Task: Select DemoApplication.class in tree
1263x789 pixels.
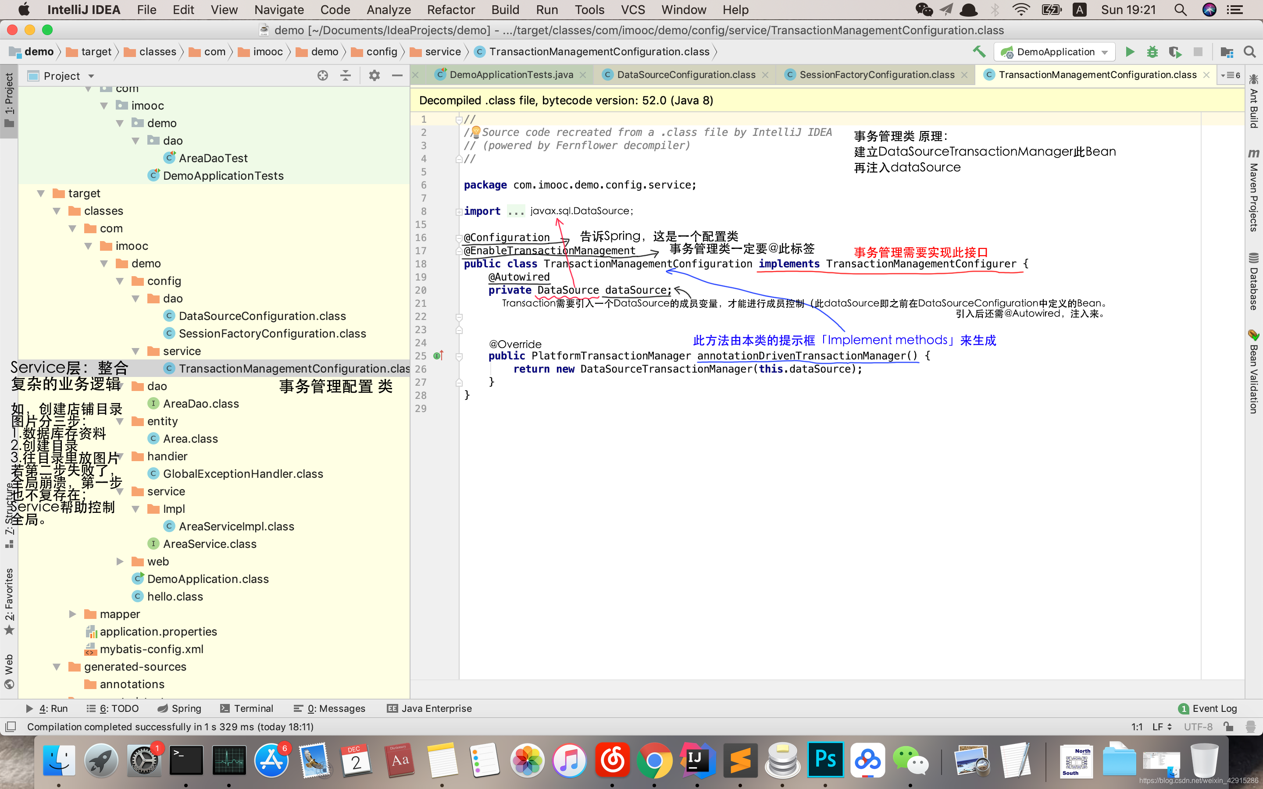Action: (x=208, y=579)
